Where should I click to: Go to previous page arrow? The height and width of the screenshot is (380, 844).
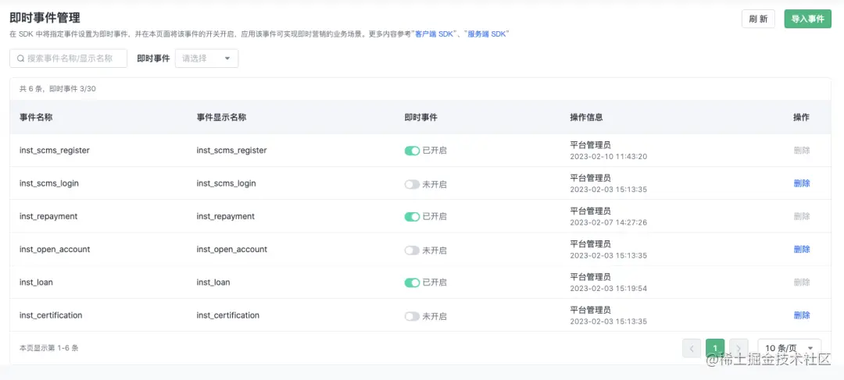[x=692, y=348]
